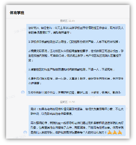Select the 再次强调纪律 paragraph
Screen dimensions: 136x145
77,128
